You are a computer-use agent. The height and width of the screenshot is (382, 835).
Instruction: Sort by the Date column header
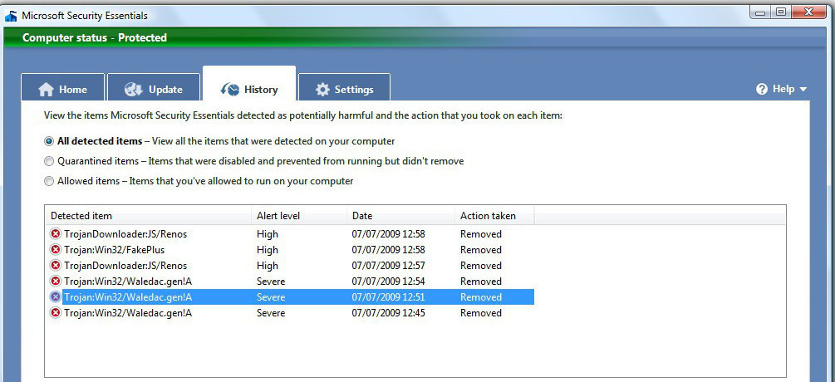tap(400, 216)
